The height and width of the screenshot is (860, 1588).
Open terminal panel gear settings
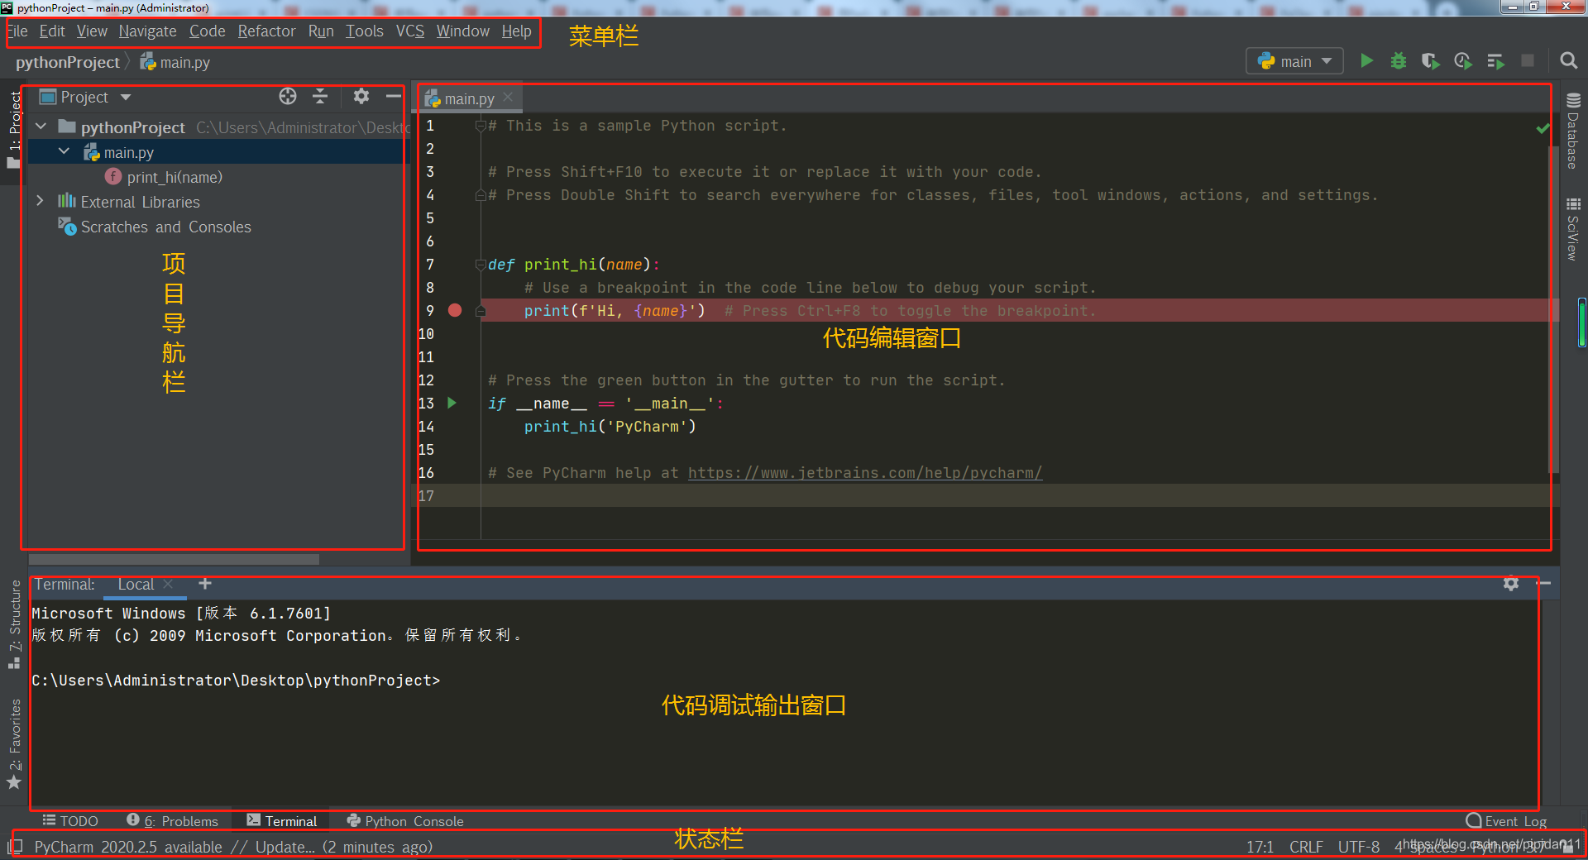pos(1511,584)
